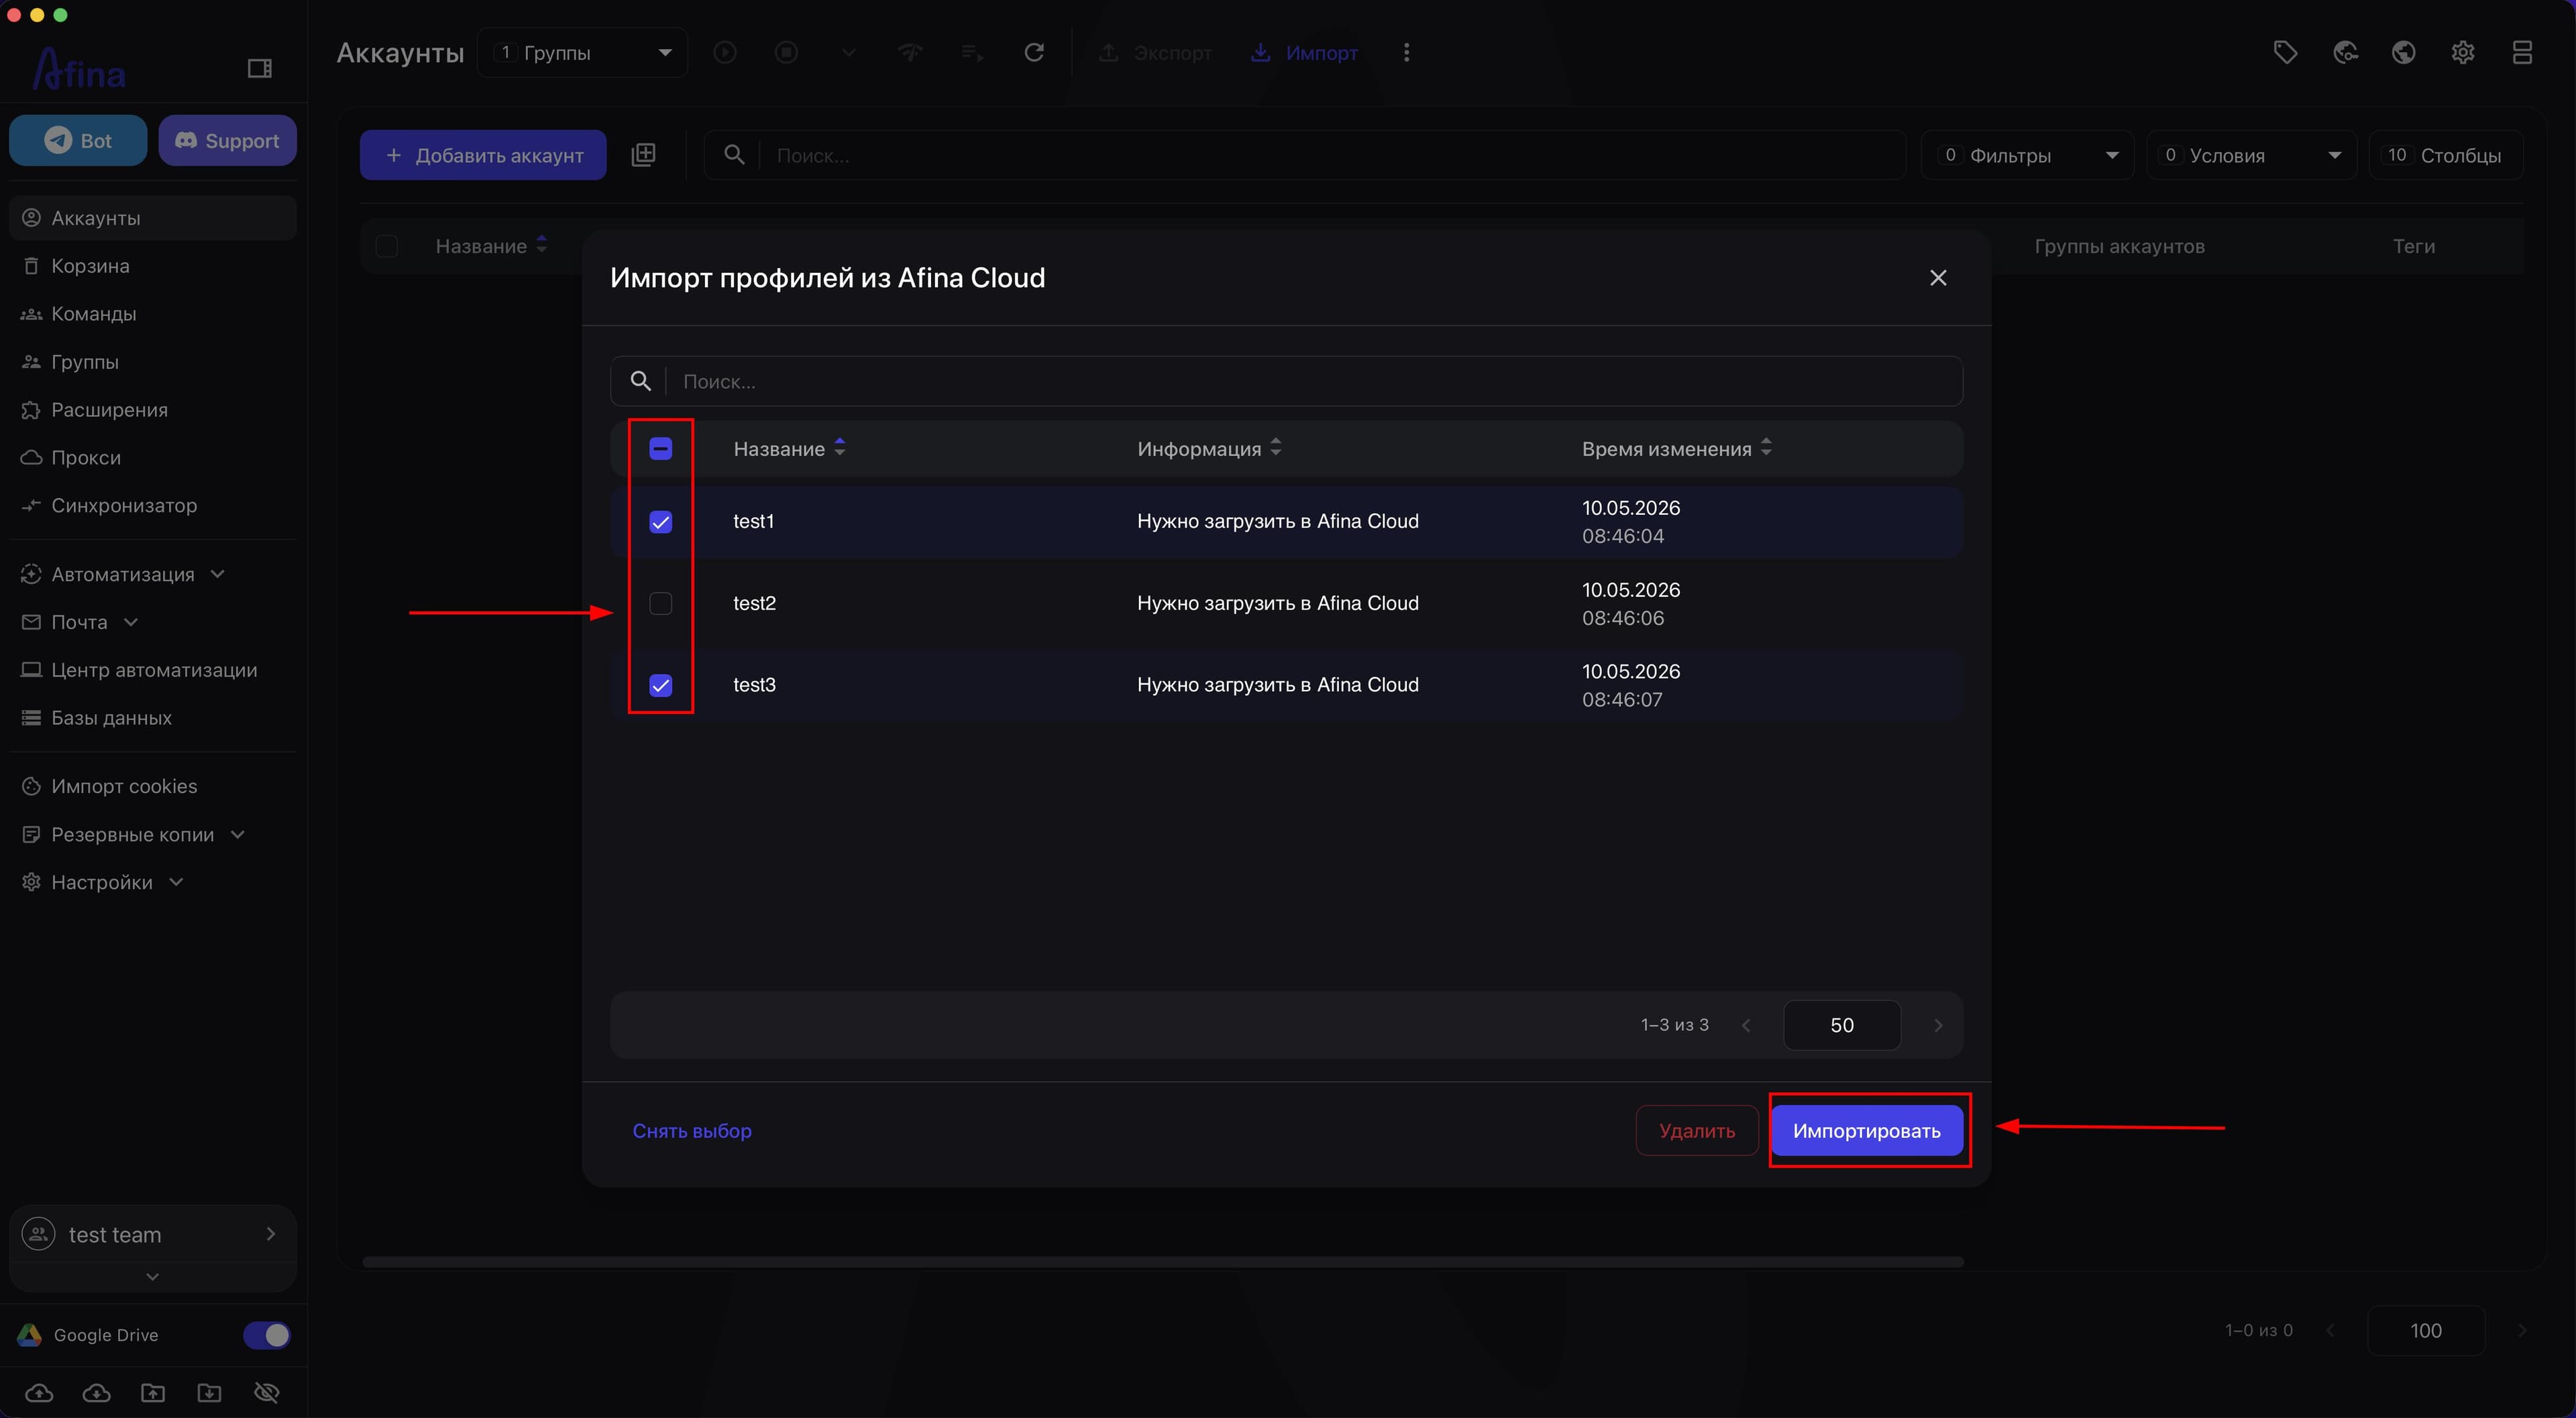
Task: Switch layout with the stacked rows icon
Action: (x=2522, y=52)
